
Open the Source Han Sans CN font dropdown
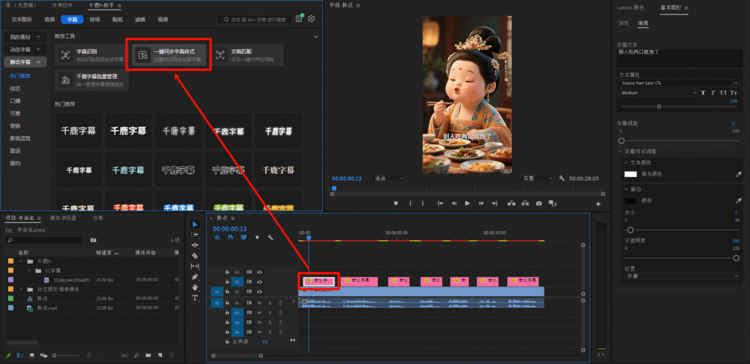point(678,83)
